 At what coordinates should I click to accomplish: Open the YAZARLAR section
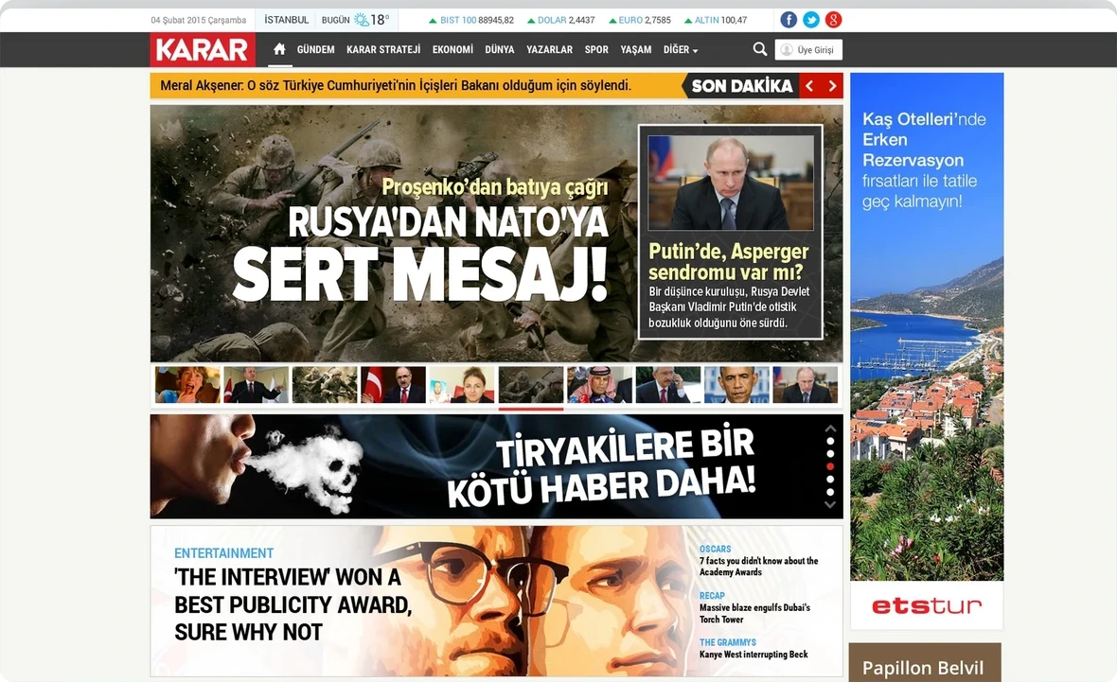click(549, 50)
